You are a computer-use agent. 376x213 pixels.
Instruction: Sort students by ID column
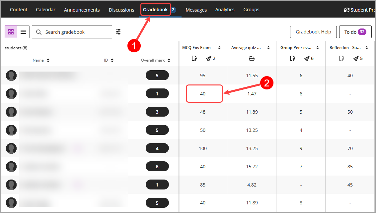pyautogui.click(x=112, y=60)
